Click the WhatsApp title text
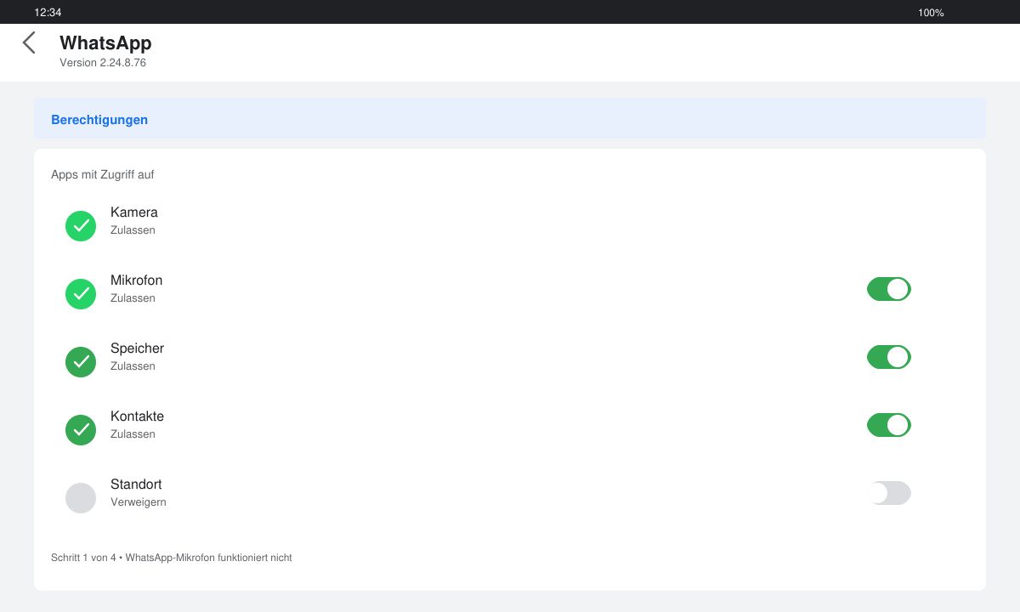 point(105,42)
